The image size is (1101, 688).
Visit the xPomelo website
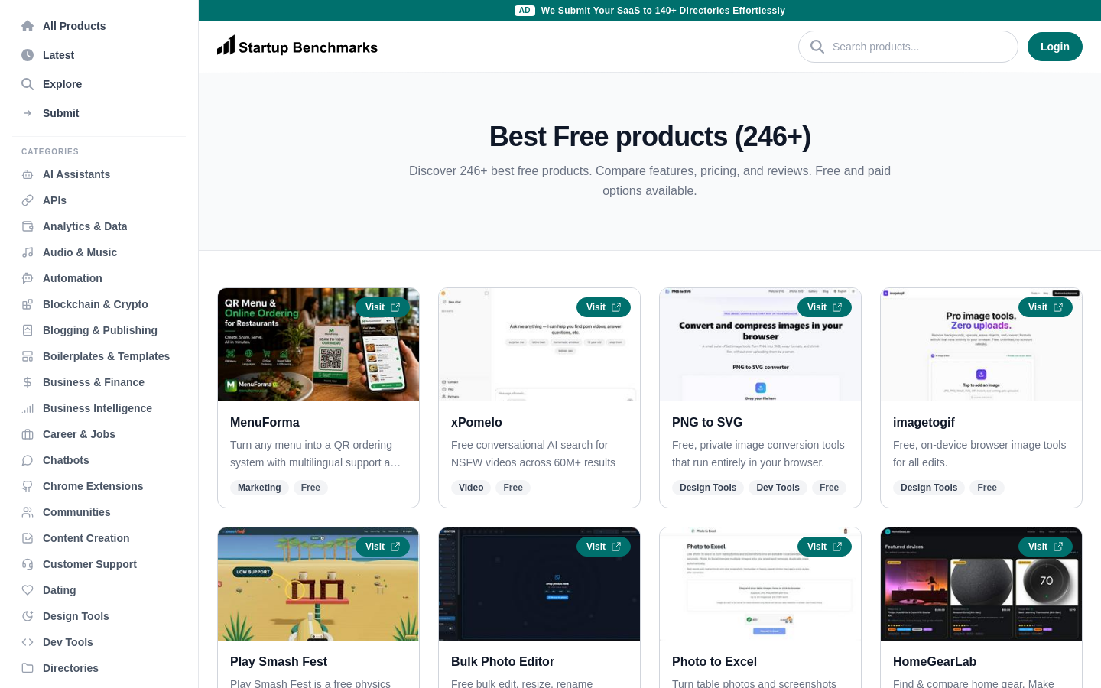pyautogui.click(x=603, y=307)
